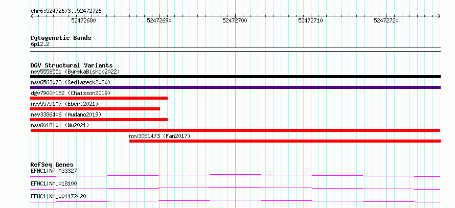Click ruler position 52472700

click(235, 20)
